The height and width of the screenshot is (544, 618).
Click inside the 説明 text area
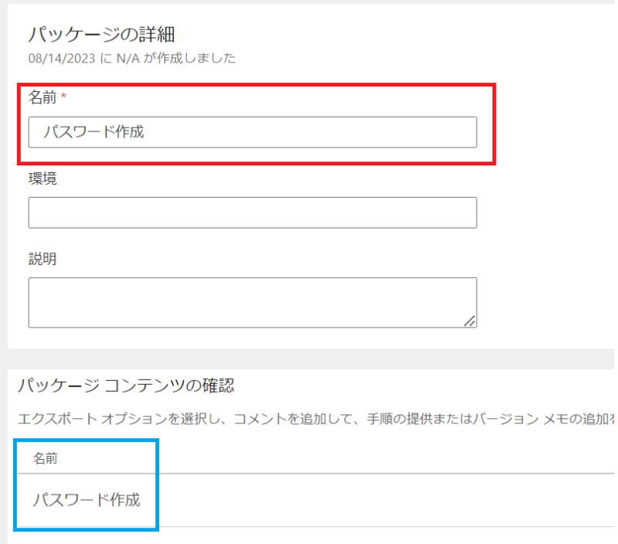click(252, 302)
